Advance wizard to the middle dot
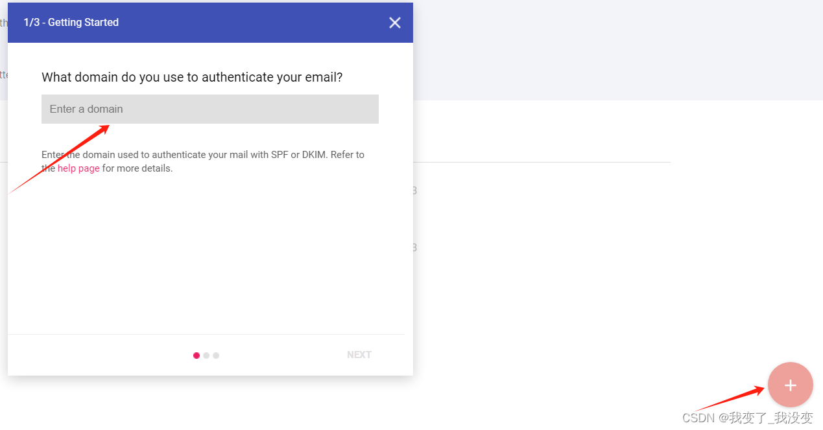Screen dimensions: 823x430 206,355
